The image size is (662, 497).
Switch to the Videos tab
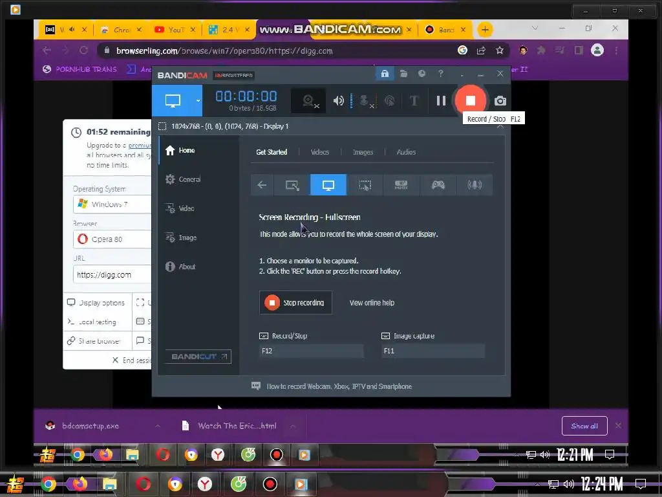pyautogui.click(x=319, y=152)
